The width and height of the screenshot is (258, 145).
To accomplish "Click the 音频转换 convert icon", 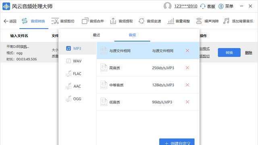I will (25, 21).
